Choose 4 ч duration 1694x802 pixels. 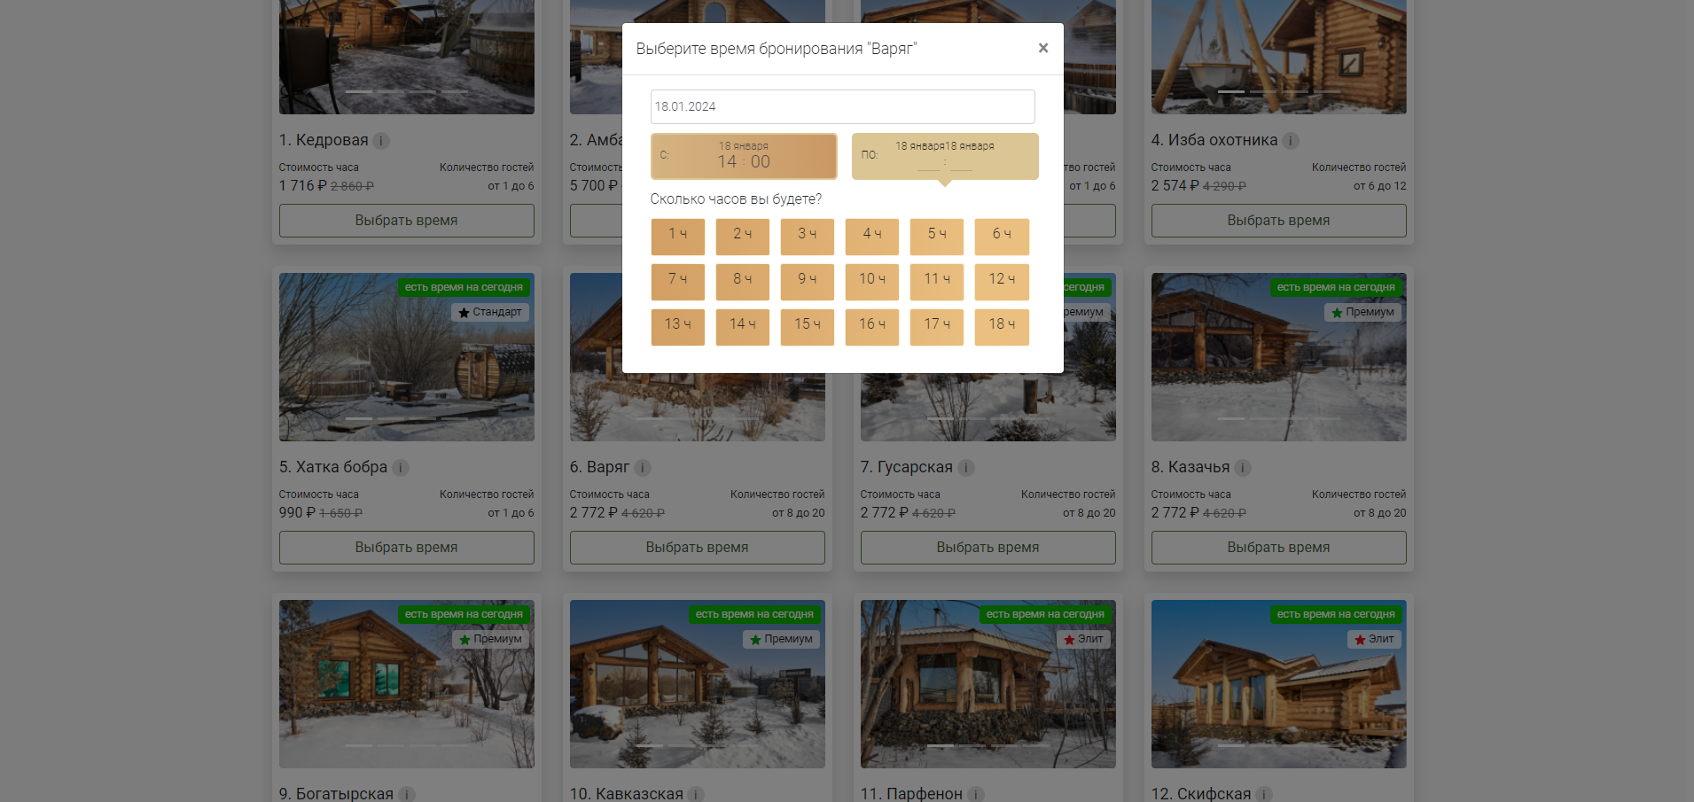pyautogui.click(x=872, y=236)
